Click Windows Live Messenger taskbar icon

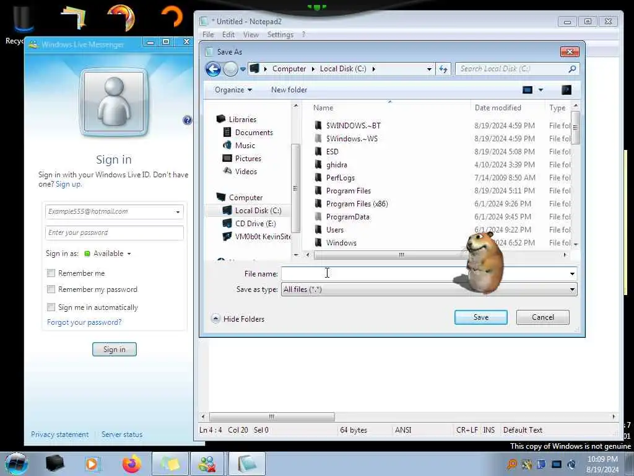207,464
